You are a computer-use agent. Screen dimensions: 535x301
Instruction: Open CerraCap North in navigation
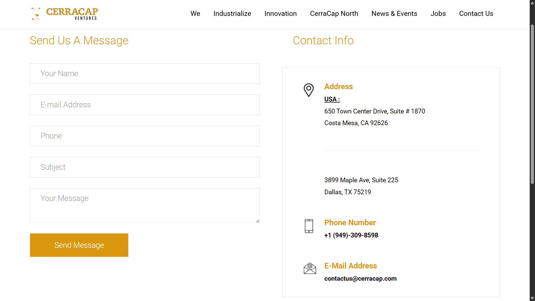pyautogui.click(x=334, y=14)
